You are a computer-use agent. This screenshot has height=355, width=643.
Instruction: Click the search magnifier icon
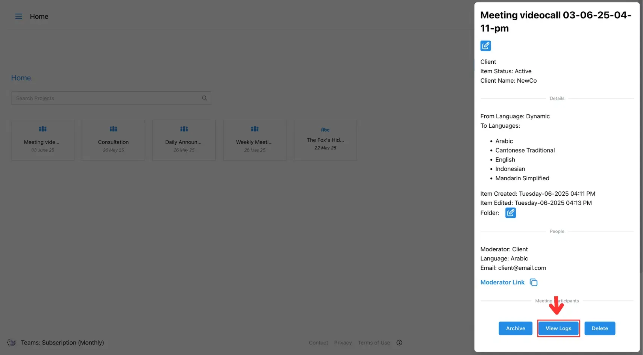(x=205, y=98)
